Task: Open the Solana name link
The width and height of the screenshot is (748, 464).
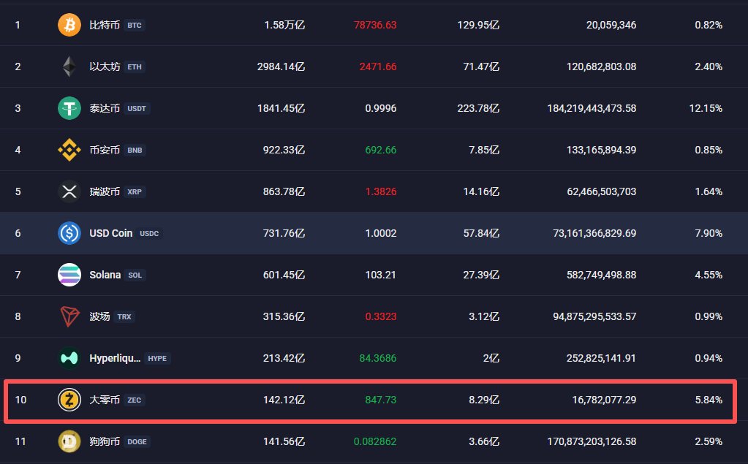Action: pos(105,275)
